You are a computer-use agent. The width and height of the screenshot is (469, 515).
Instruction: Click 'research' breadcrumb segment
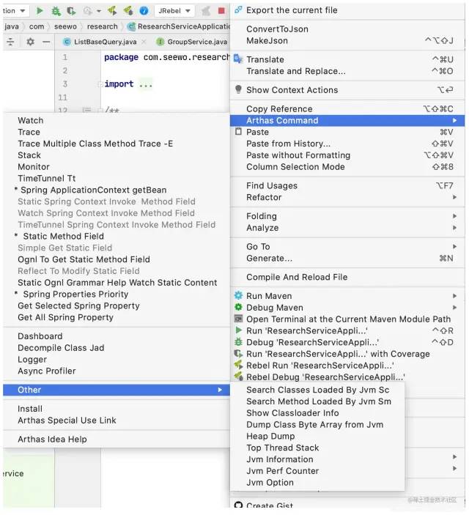pos(102,26)
